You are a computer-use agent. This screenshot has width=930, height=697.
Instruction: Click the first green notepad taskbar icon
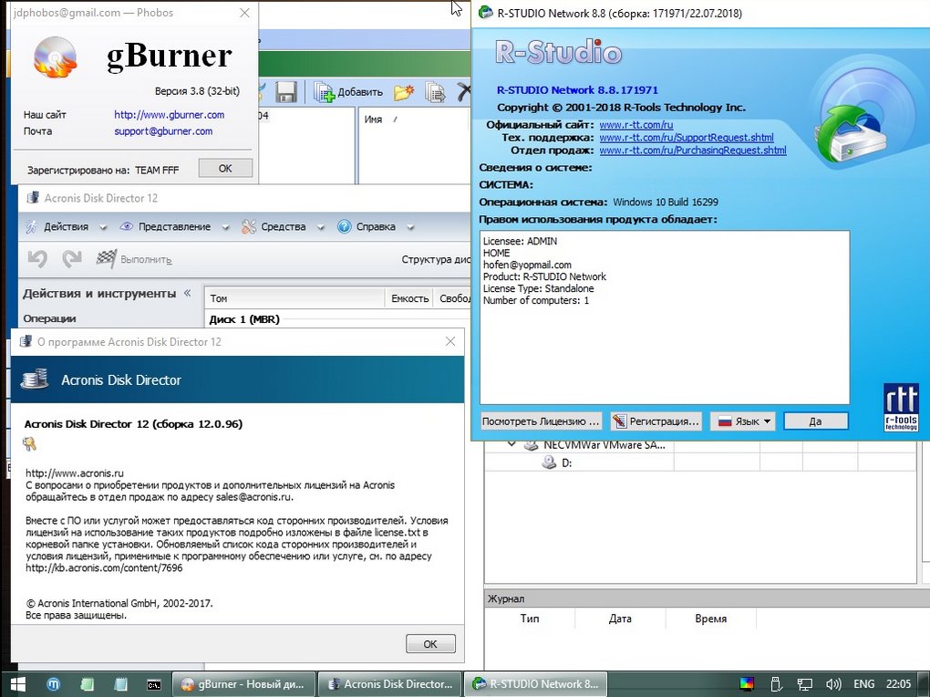(88, 684)
